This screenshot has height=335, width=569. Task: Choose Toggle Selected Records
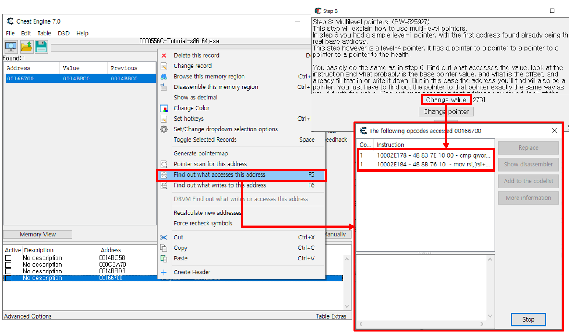tap(242, 139)
